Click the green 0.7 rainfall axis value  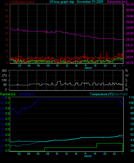[7, 119]
